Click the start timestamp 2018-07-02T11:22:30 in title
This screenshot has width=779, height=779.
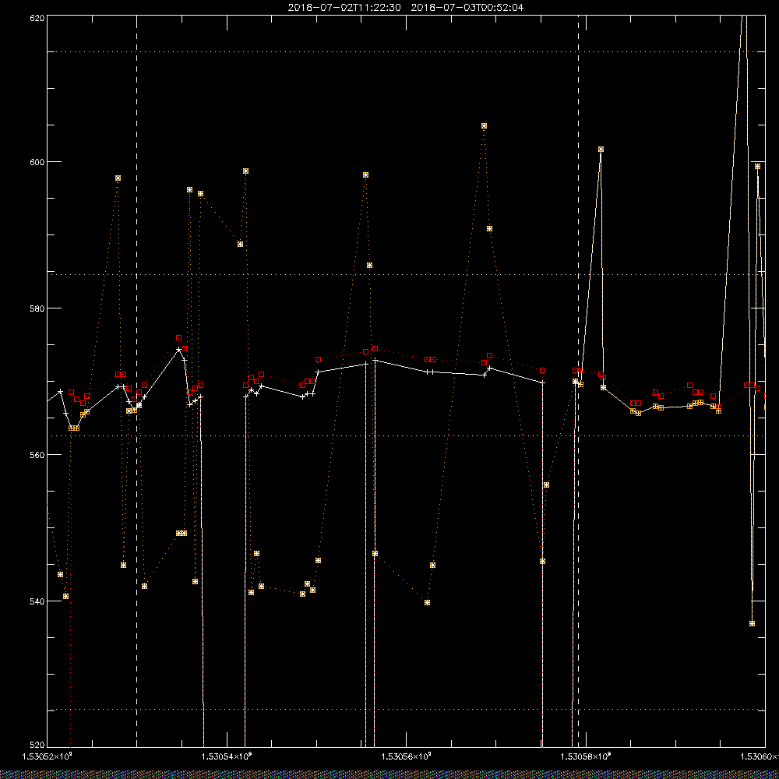[x=344, y=8]
